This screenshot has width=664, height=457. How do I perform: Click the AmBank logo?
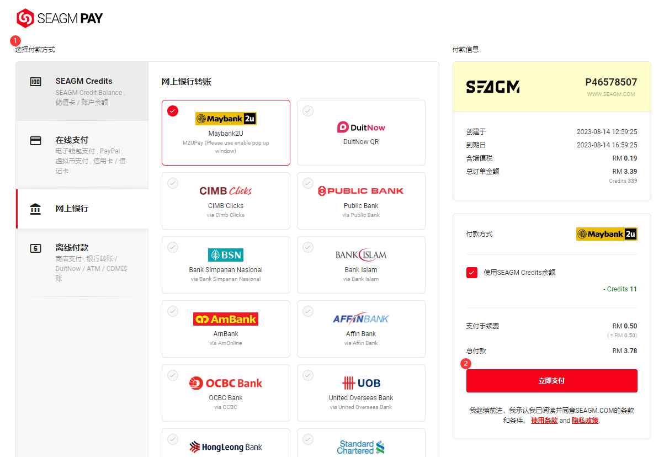[226, 319]
